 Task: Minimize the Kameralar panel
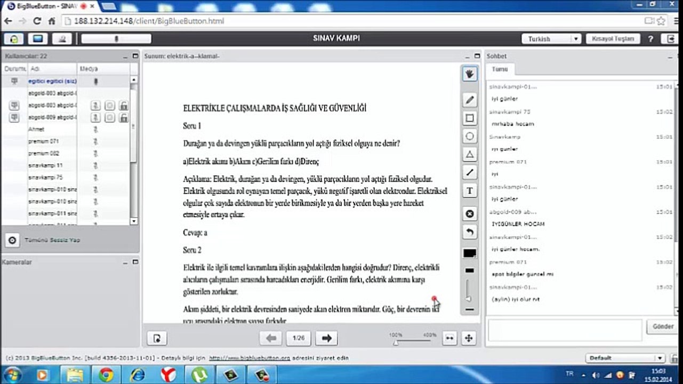click(x=125, y=262)
